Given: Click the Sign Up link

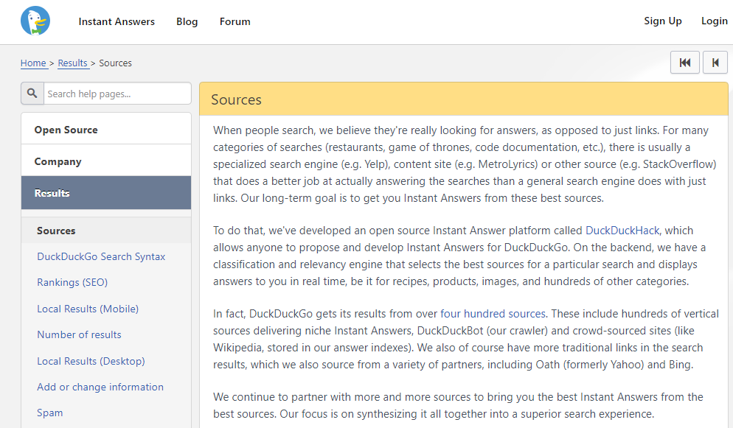Looking at the screenshot, I should (x=662, y=21).
